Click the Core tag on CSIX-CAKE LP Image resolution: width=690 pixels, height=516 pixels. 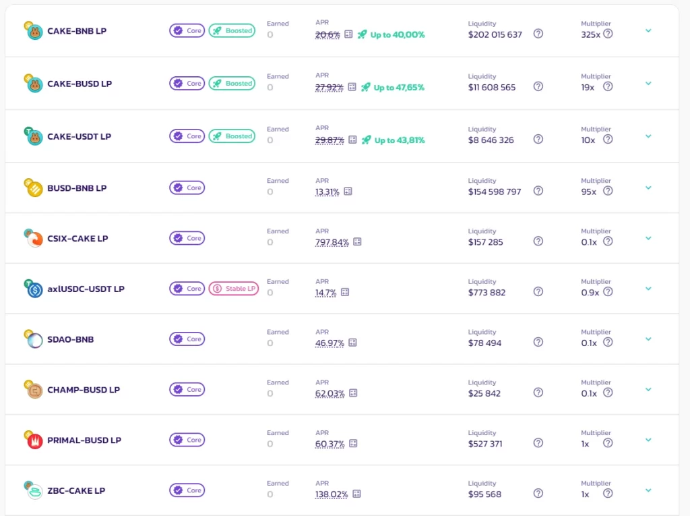187,238
